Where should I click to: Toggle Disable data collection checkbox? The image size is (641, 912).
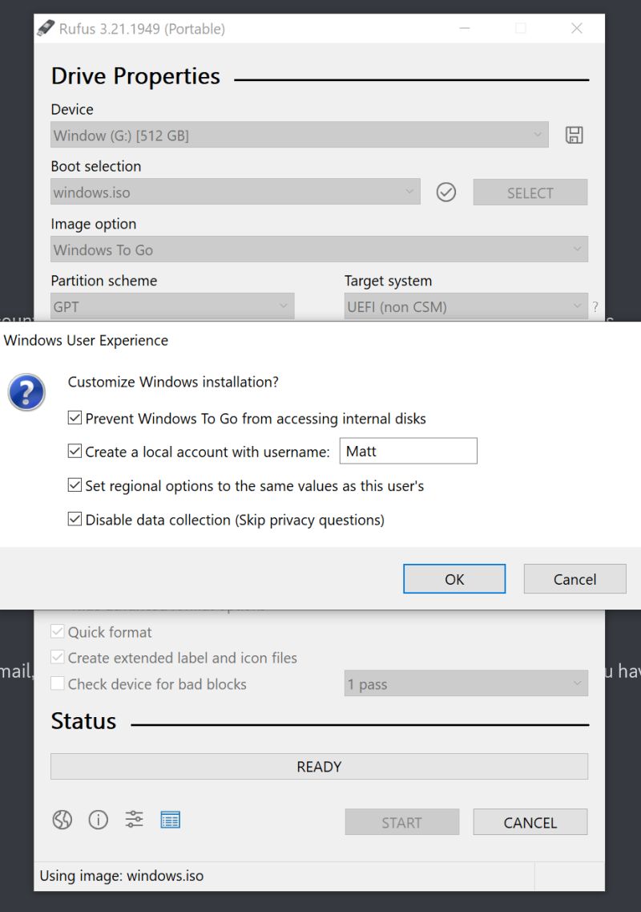[75, 518]
